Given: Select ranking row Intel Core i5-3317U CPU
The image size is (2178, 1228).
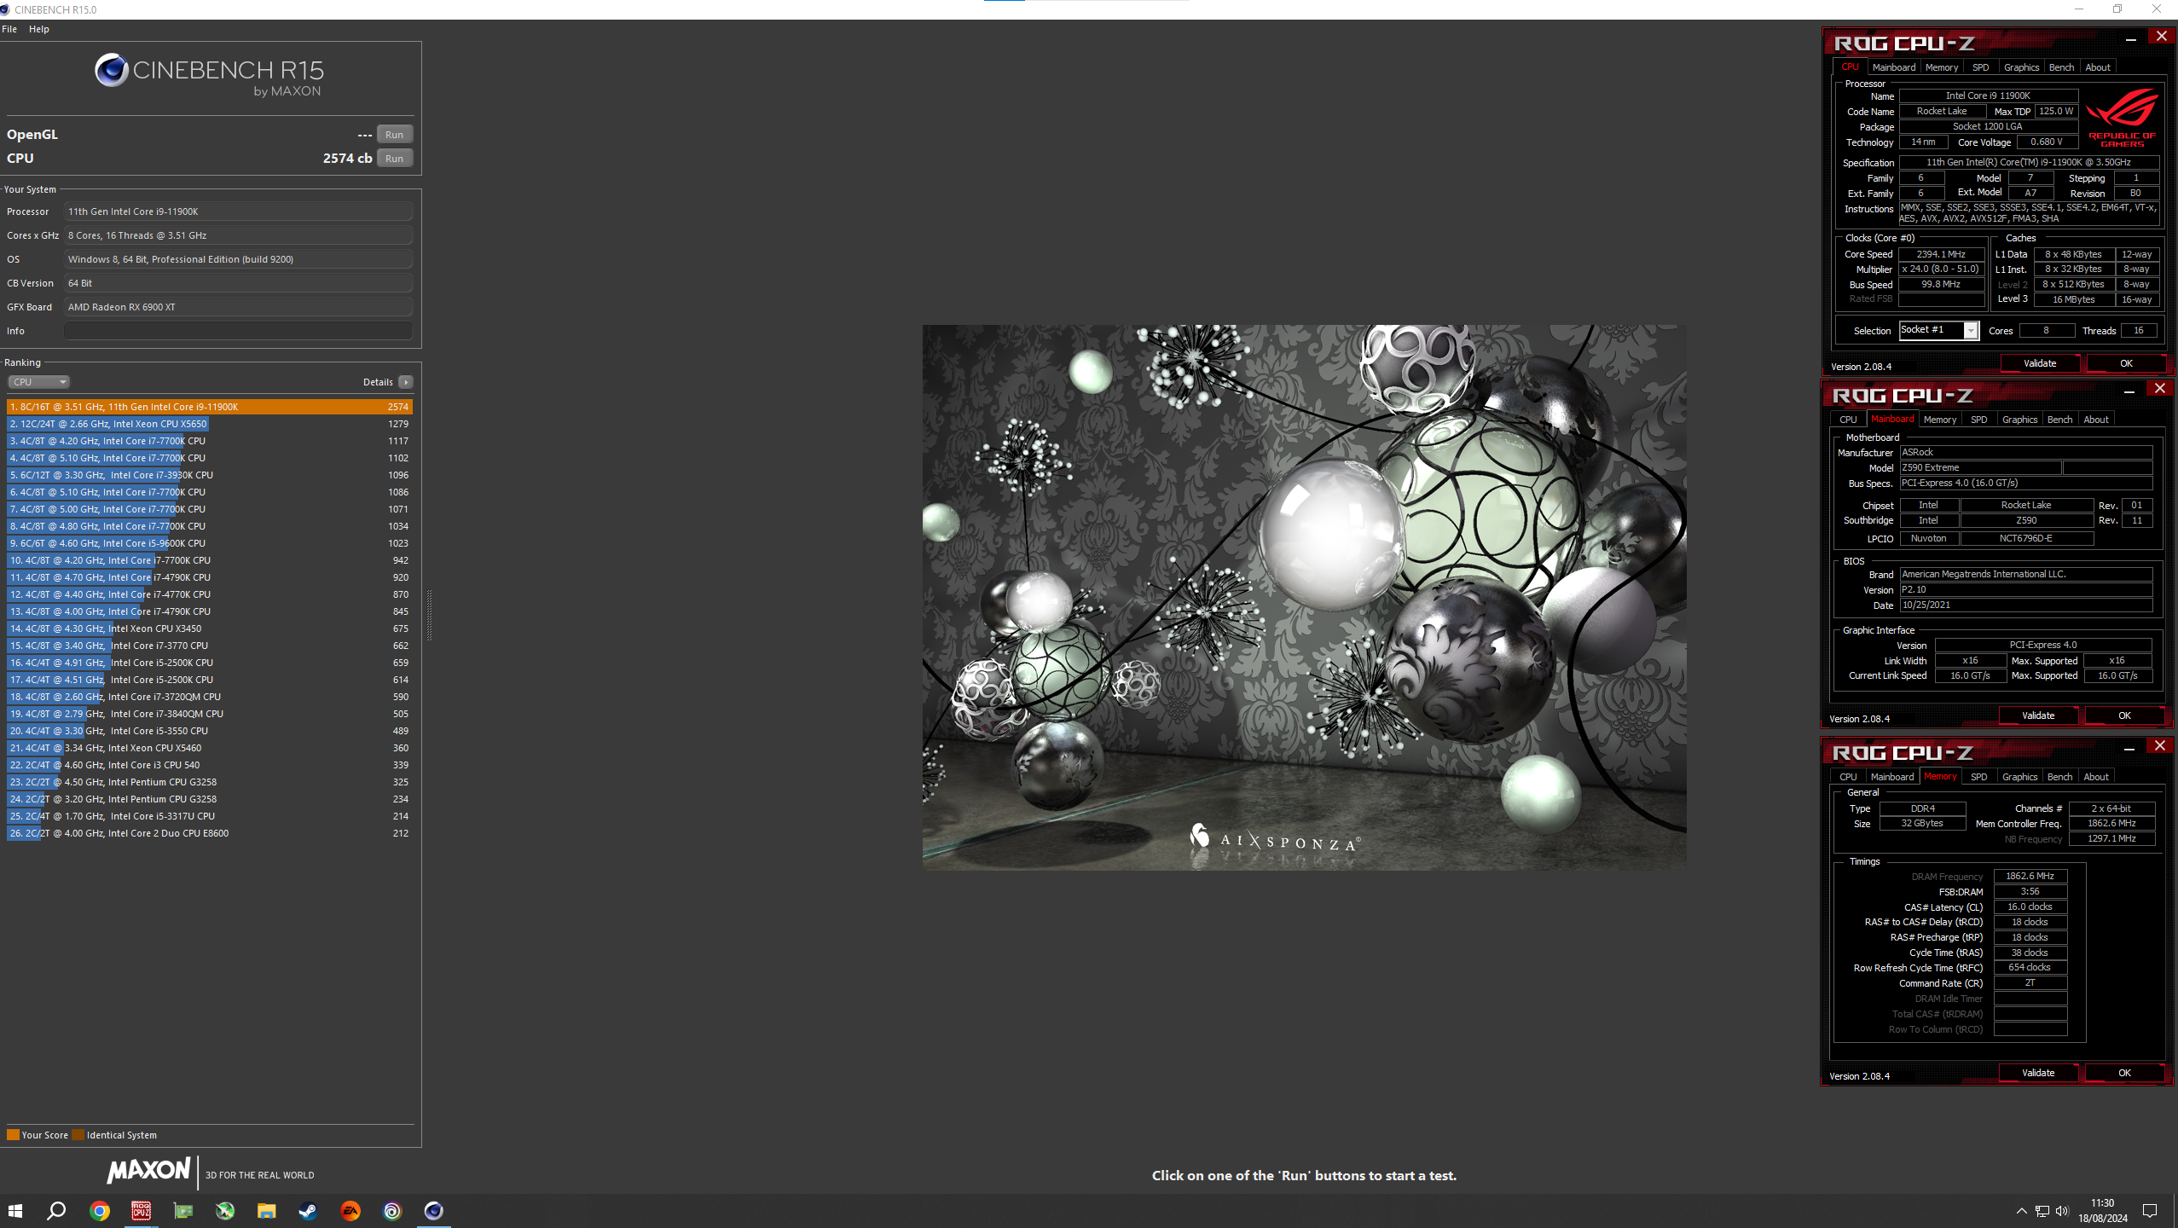Looking at the screenshot, I should tap(210, 816).
